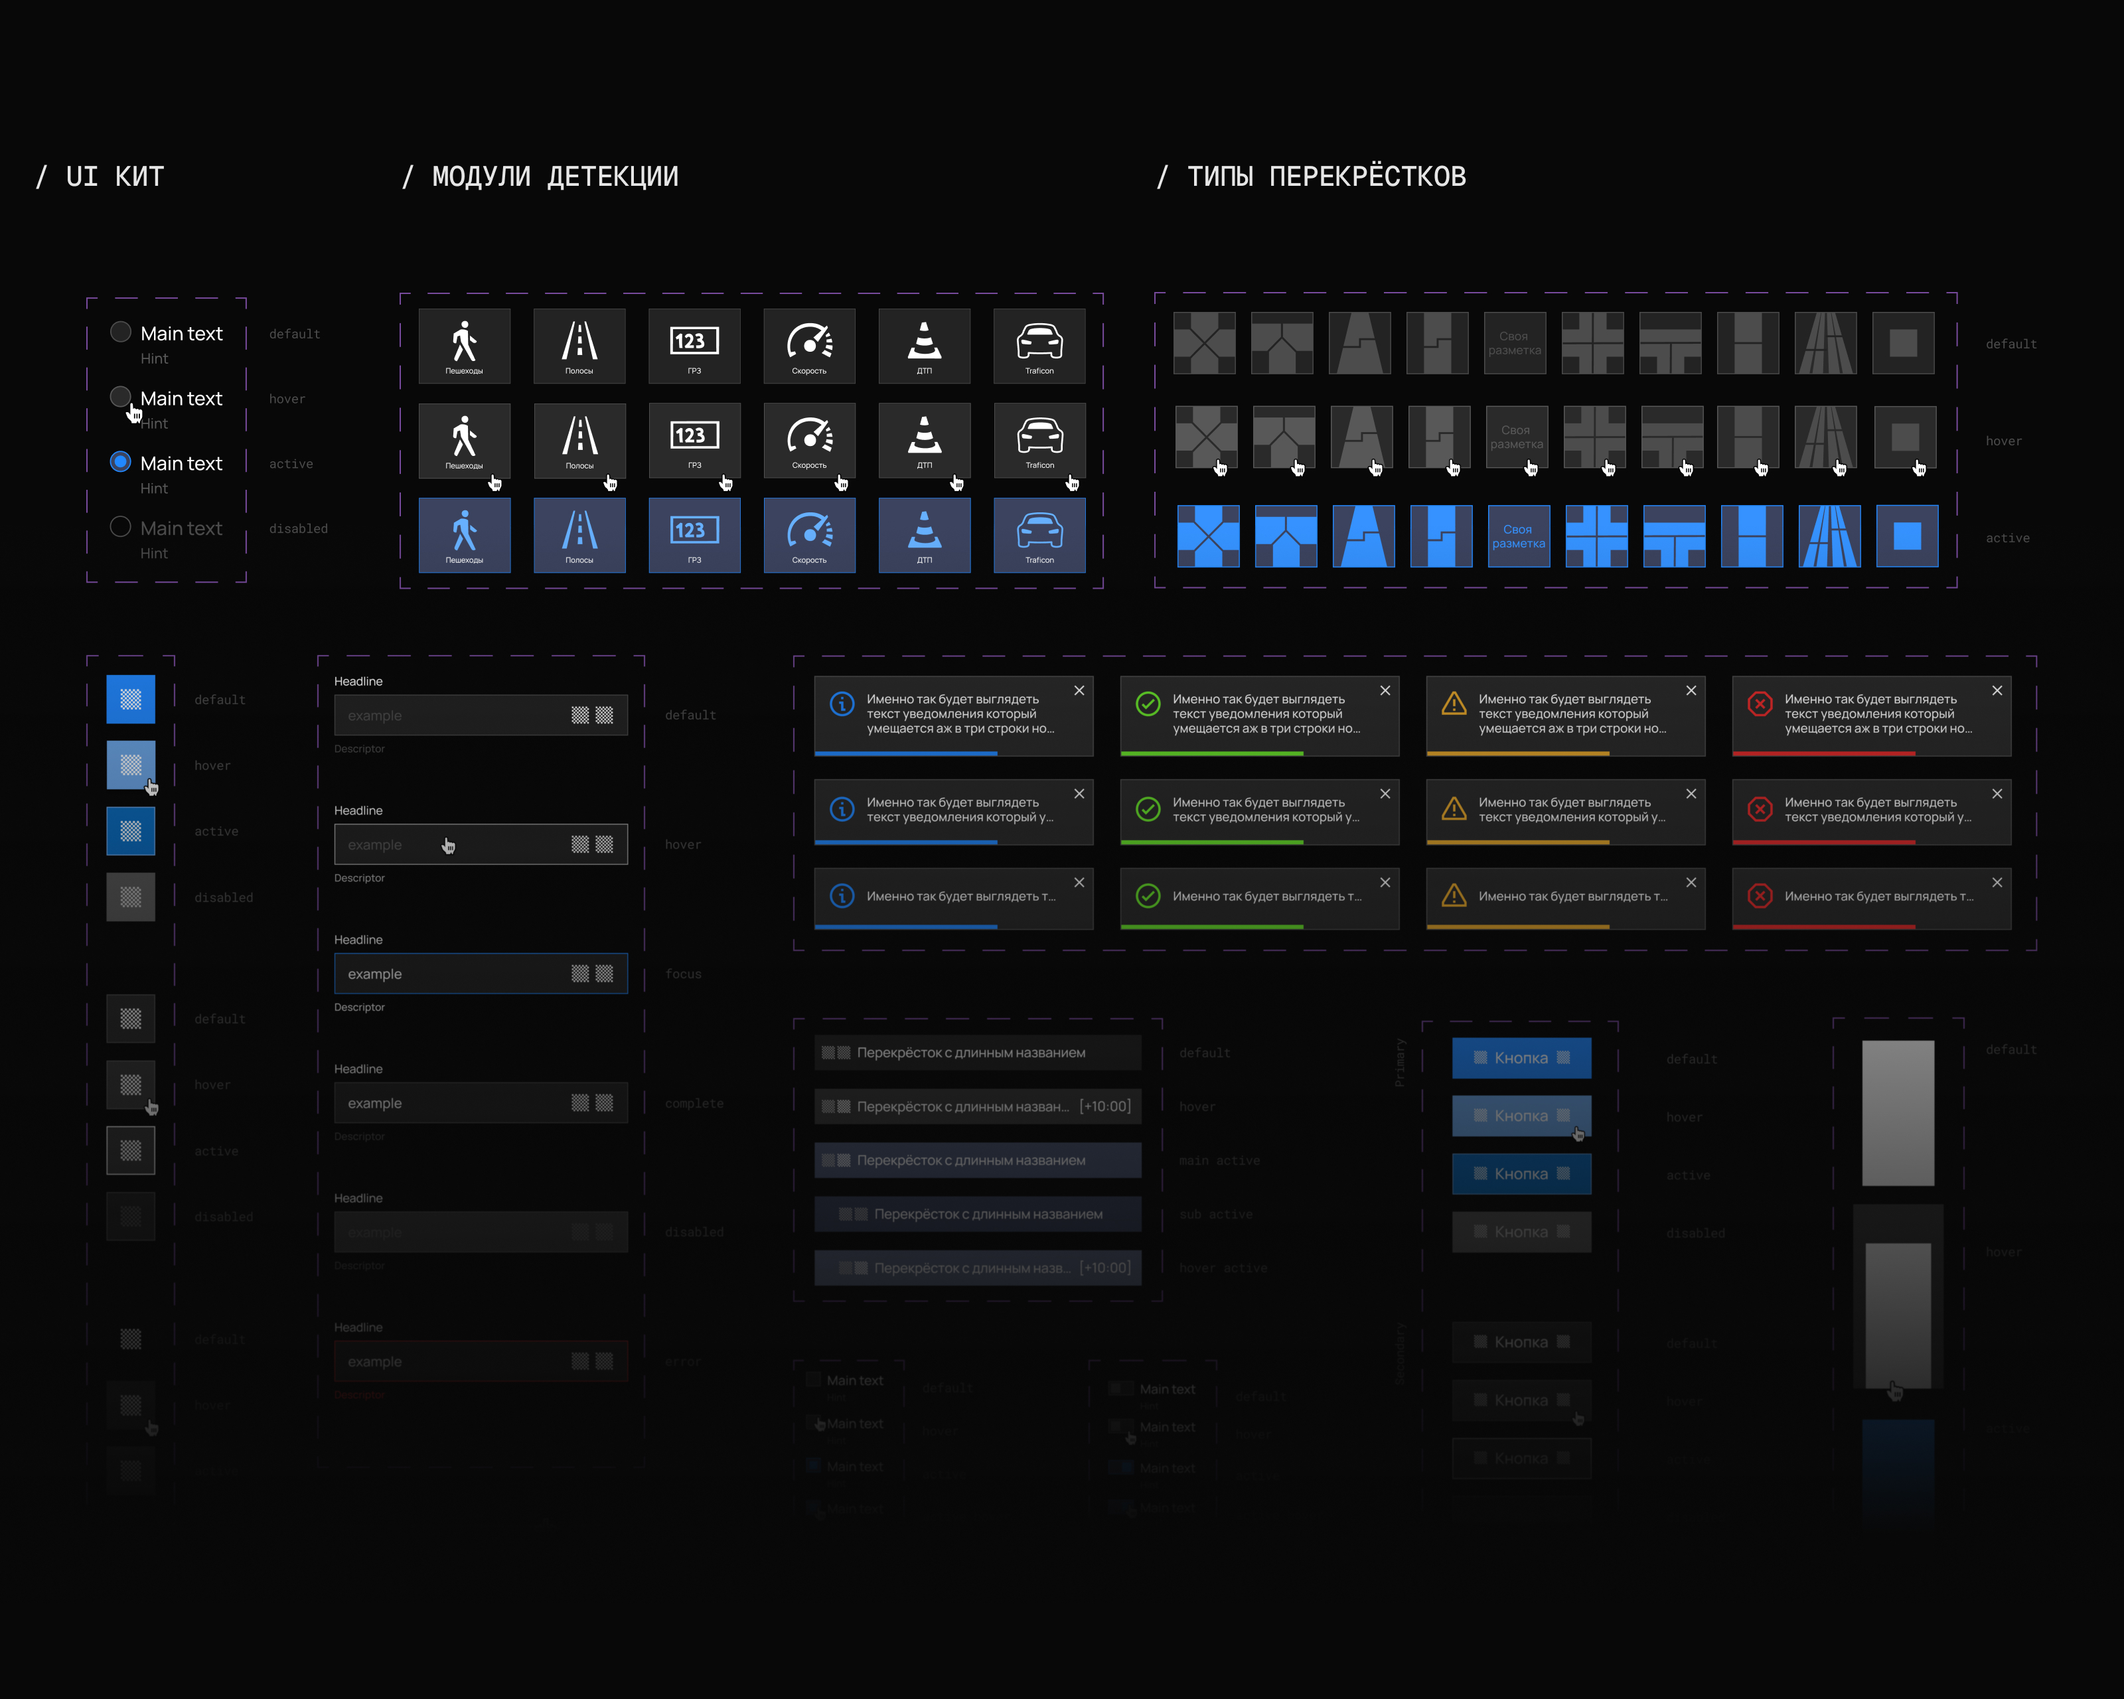Select the blue Своя разметка intersection tile
The image size is (2124, 1699).
pyautogui.click(x=1518, y=537)
